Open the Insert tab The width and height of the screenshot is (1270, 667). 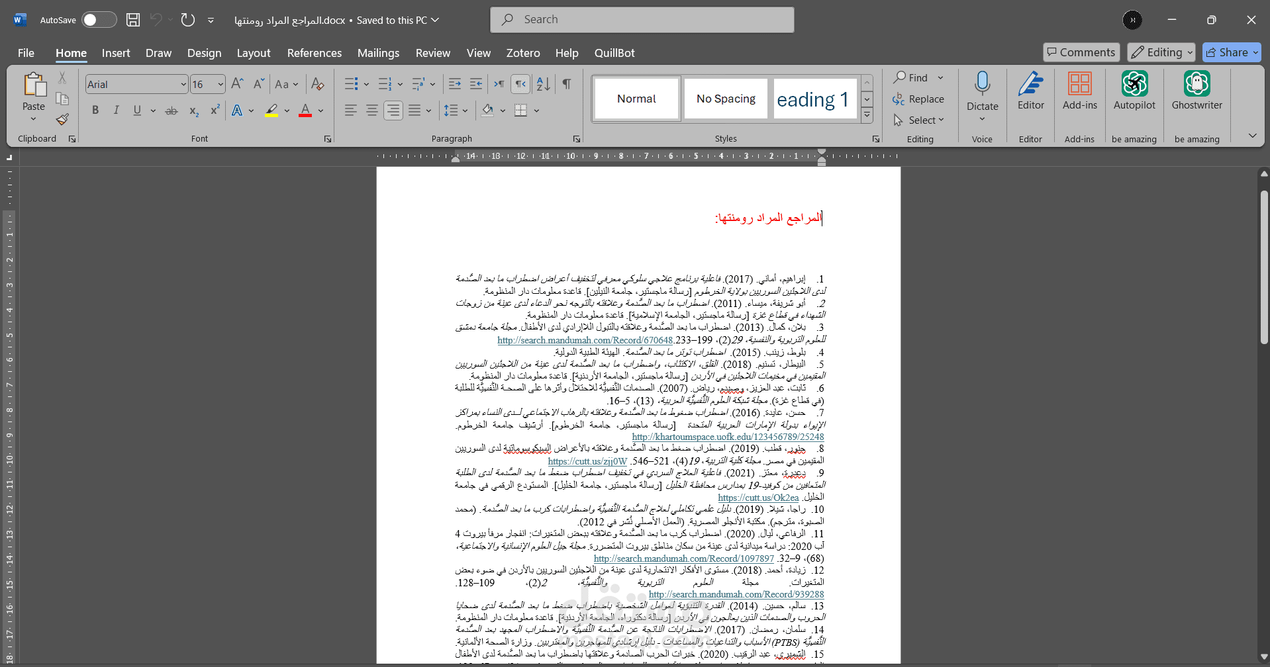(116, 53)
